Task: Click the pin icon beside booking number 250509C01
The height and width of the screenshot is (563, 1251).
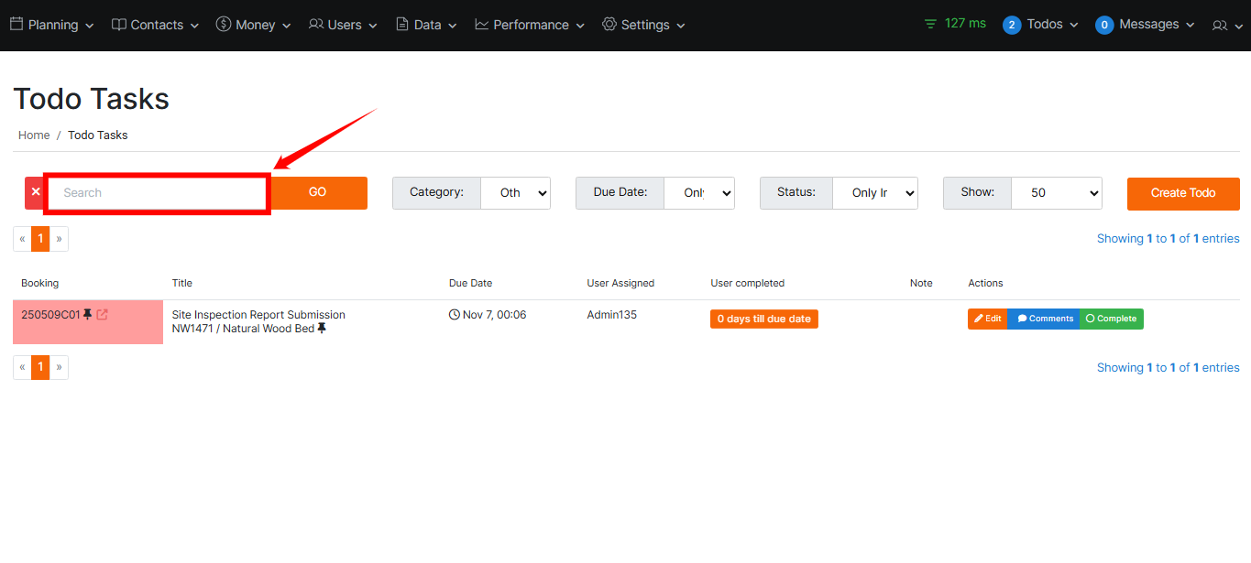Action: click(88, 315)
